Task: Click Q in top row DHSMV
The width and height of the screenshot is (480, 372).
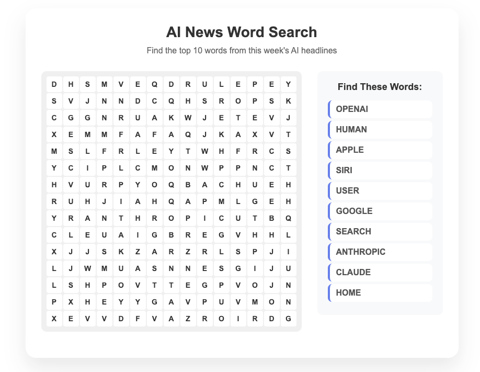Action: 155,84
